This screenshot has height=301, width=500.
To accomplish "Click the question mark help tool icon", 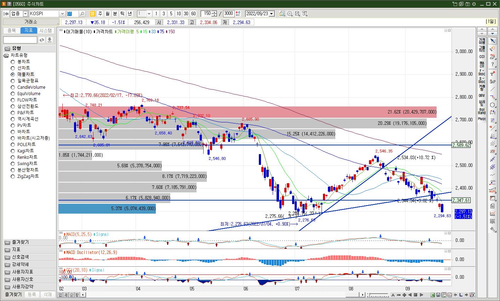I will pyautogui.click(x=493, y=64).
